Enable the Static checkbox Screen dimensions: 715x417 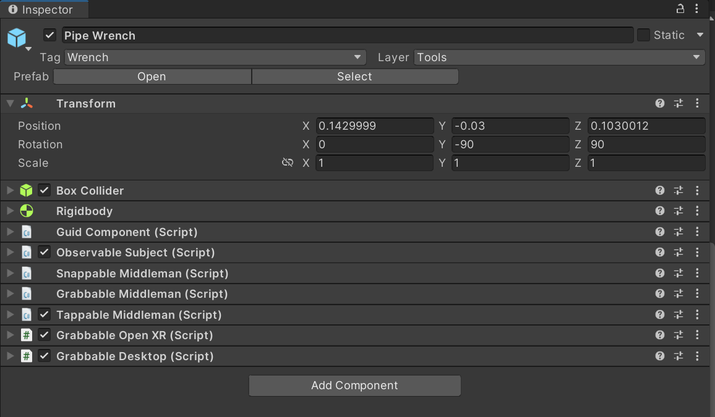click(643, 35)
